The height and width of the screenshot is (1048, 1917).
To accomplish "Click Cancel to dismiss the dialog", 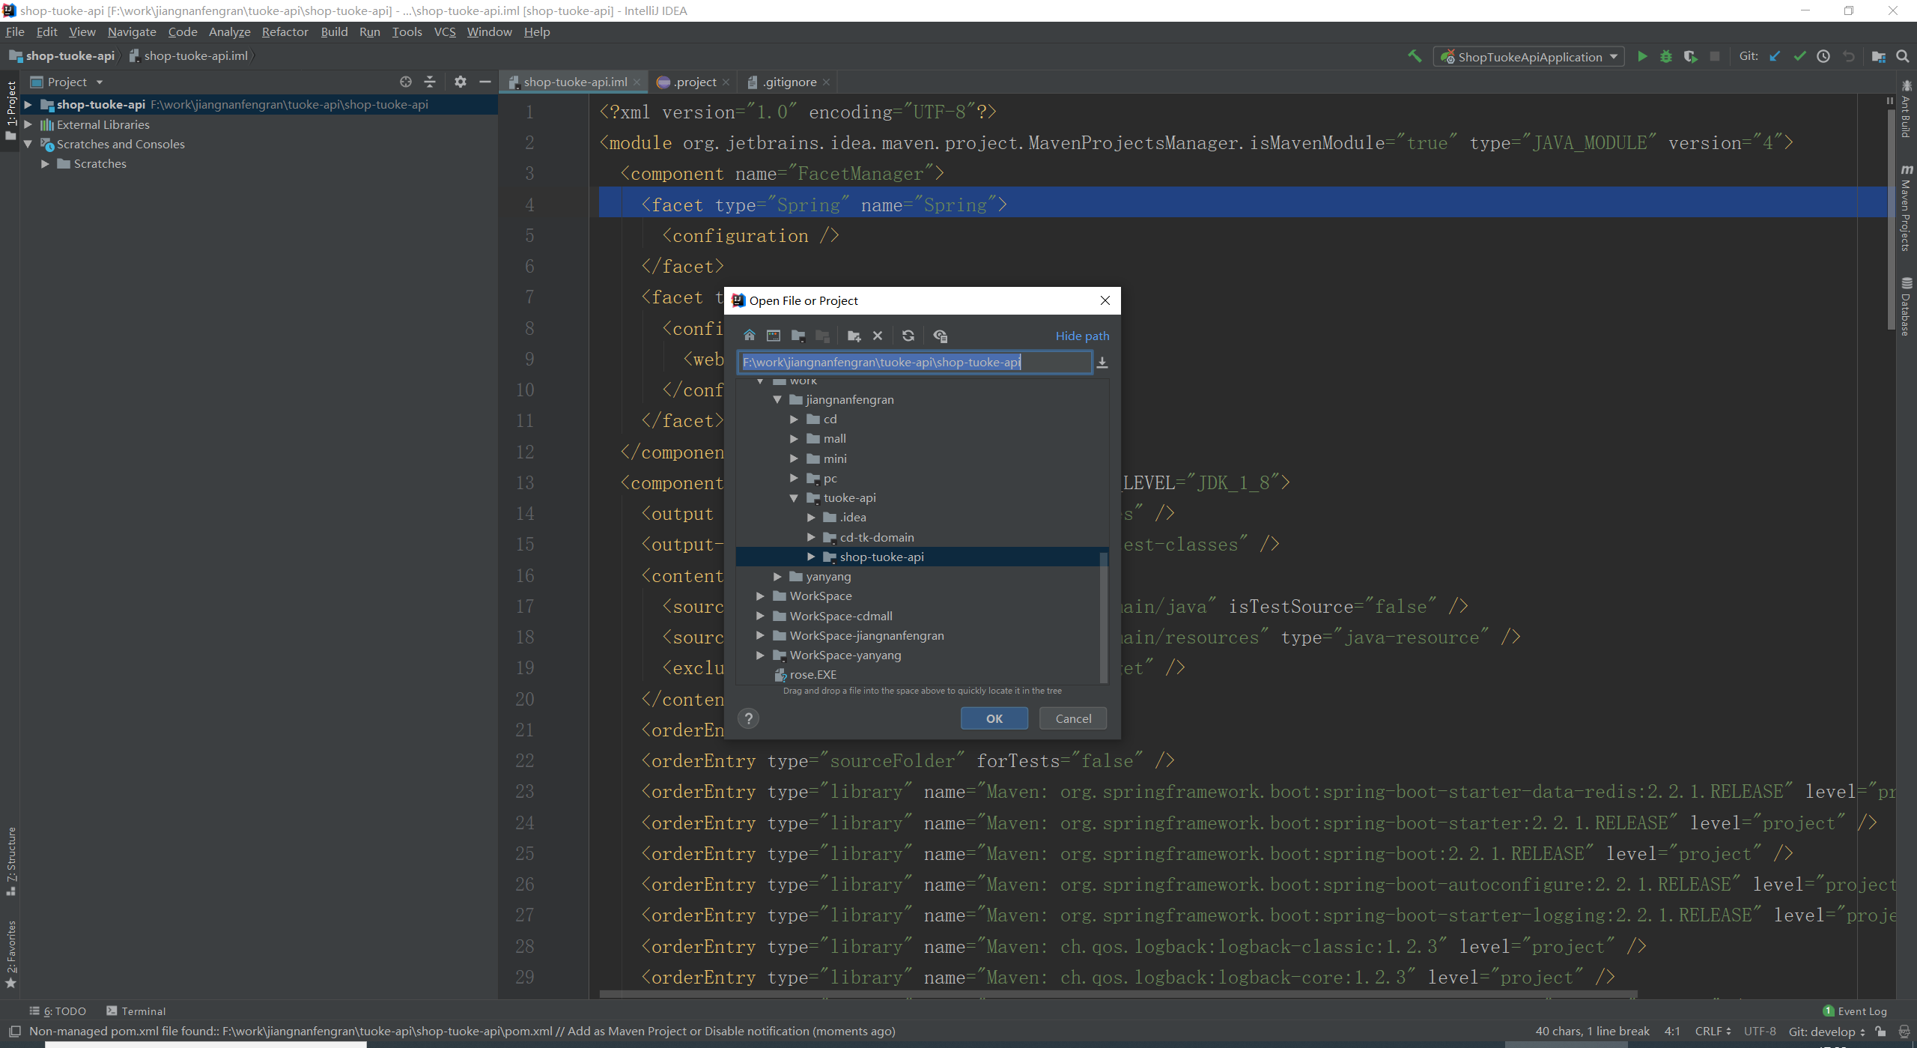I will click(x=1072, y=718).
